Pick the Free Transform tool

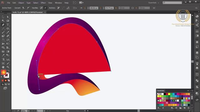[x=8, y=44]
